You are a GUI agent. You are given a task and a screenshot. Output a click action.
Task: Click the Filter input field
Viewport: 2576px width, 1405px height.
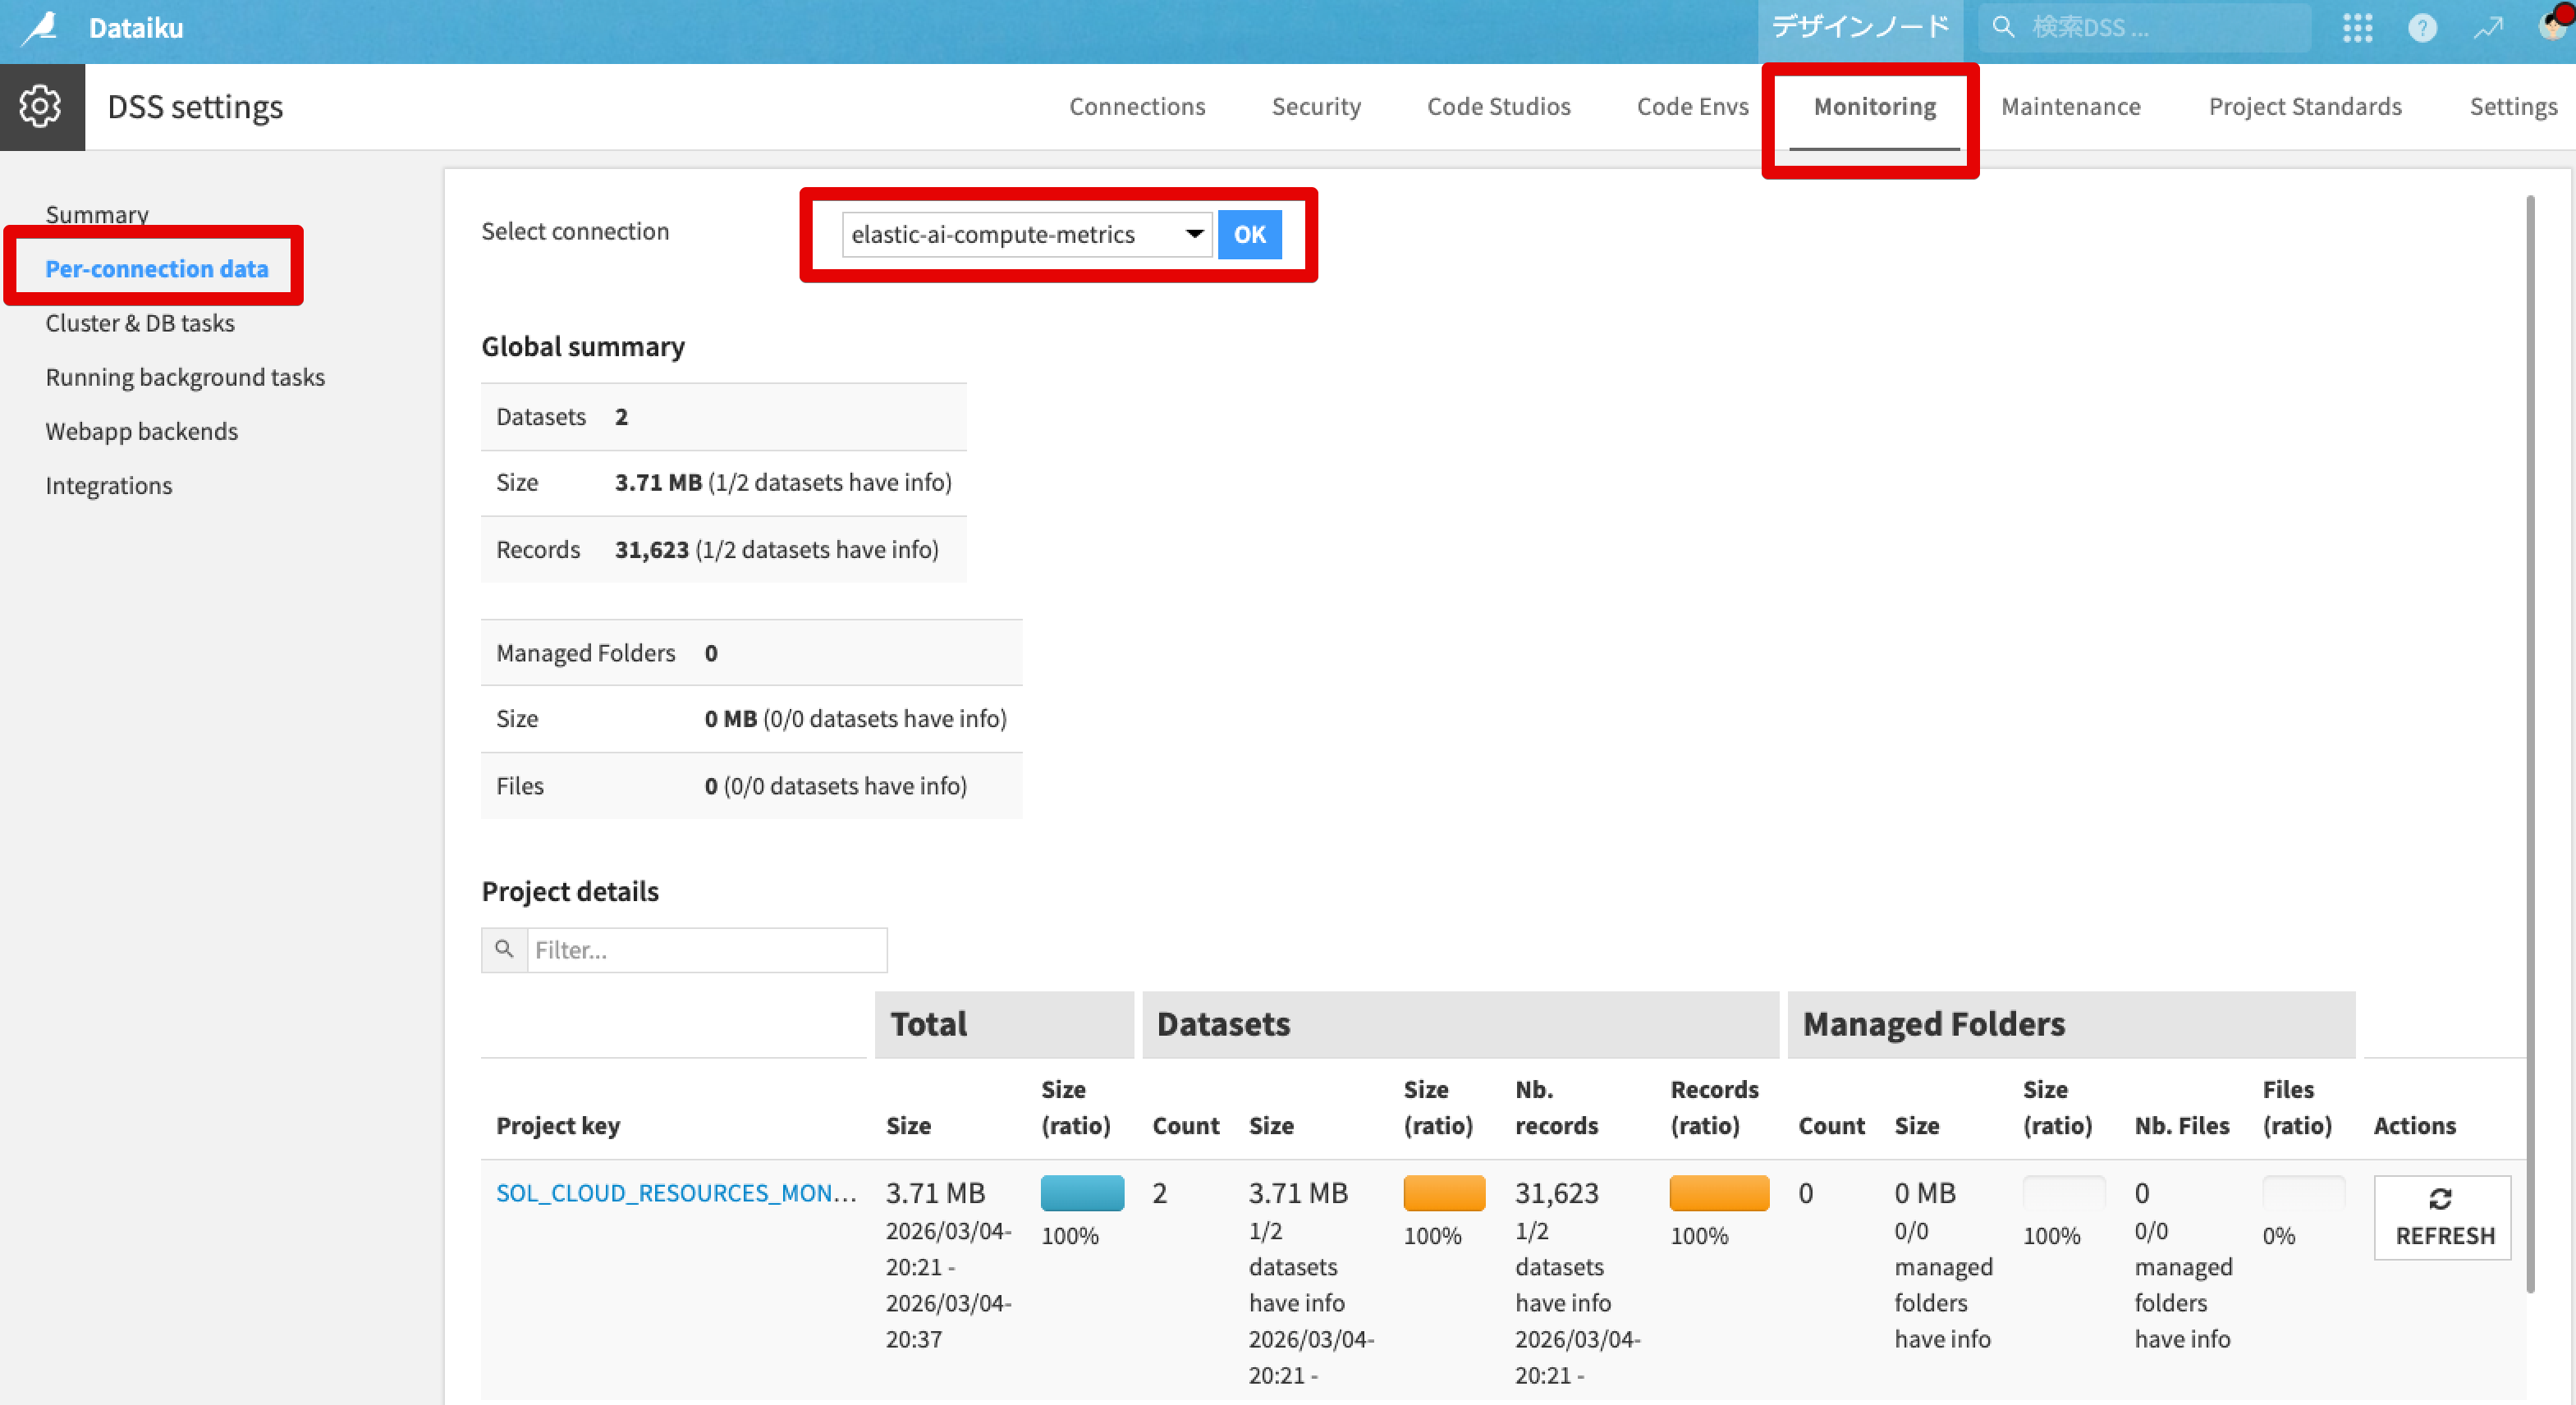click(706, 950)
